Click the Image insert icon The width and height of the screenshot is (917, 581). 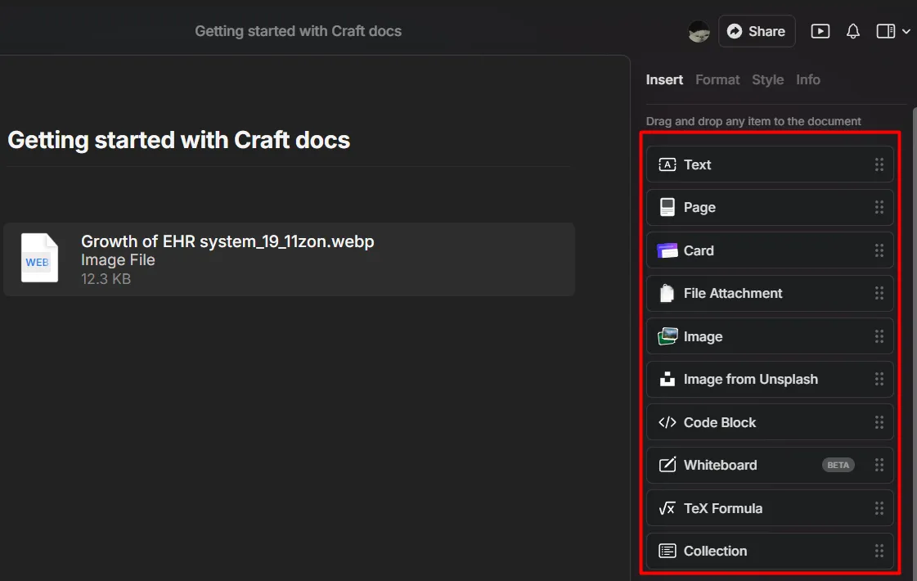[668, 336]
